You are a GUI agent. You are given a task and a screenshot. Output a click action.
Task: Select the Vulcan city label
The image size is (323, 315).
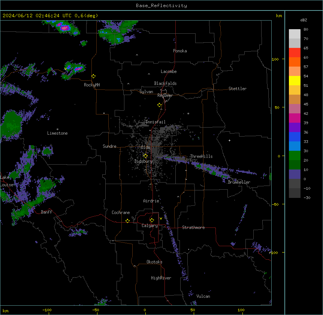pyautogui.click(x=203, y=296)
